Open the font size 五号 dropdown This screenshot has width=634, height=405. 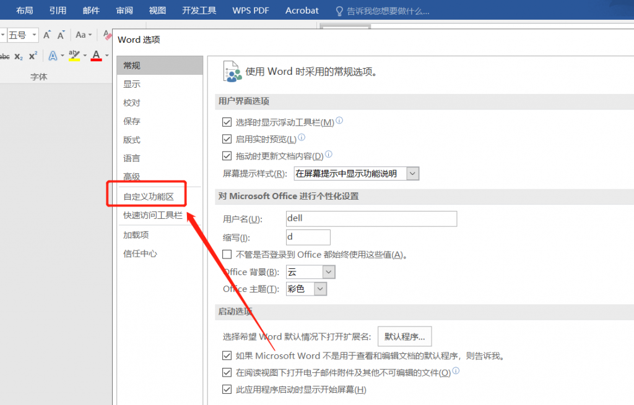click(35, 35)
